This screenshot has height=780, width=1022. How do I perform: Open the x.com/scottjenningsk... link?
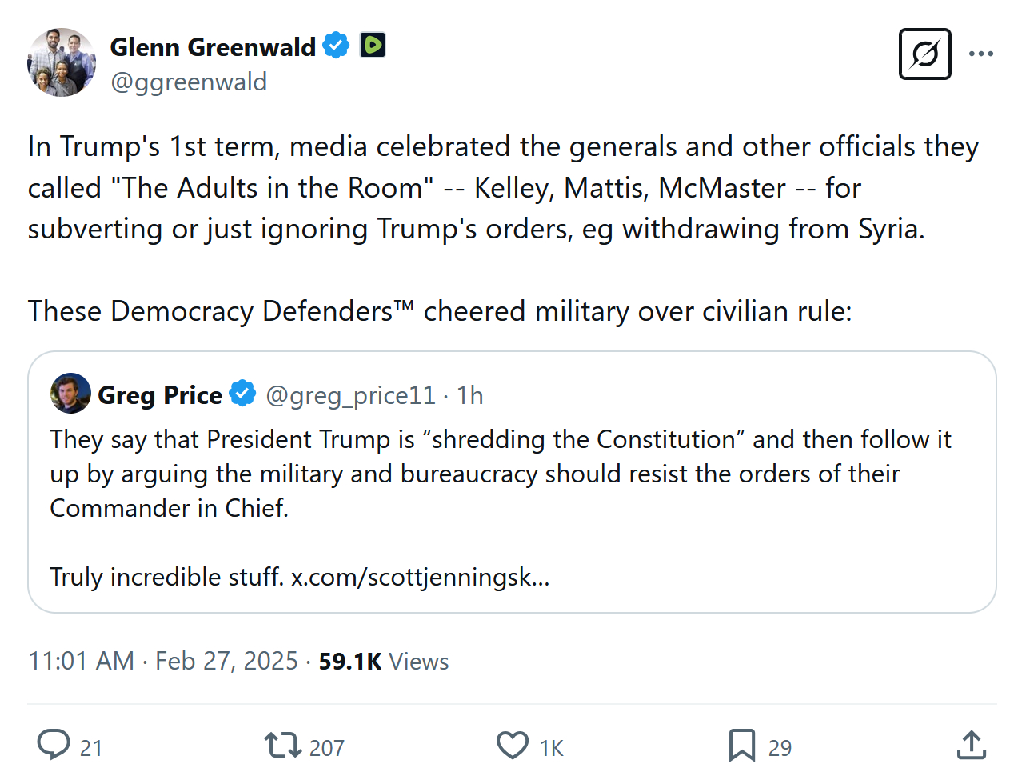[x=420, y=577]
